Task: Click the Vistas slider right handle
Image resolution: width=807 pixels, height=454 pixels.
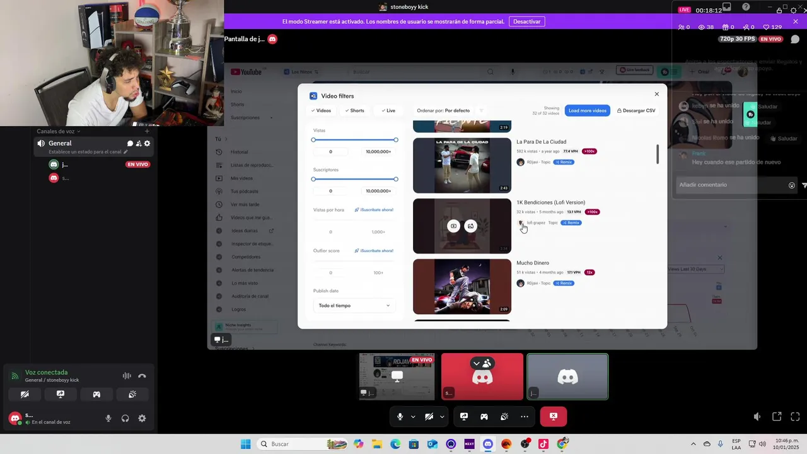Action: point(396,140)
